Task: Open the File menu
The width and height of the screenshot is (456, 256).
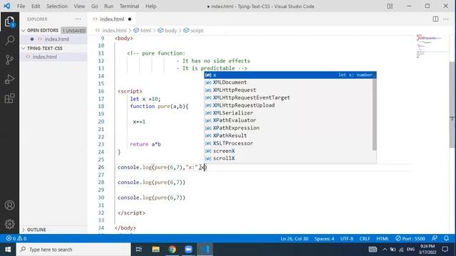Action: (21, 6)
